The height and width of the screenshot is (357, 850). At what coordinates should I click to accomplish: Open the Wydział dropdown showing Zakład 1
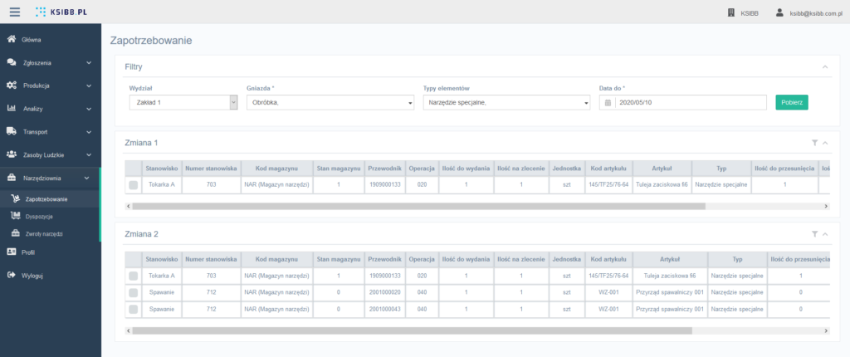click(183, 102)
